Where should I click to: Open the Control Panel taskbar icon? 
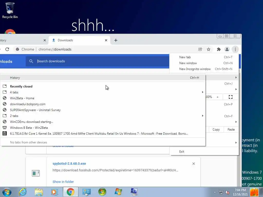[x=87, y=192]
